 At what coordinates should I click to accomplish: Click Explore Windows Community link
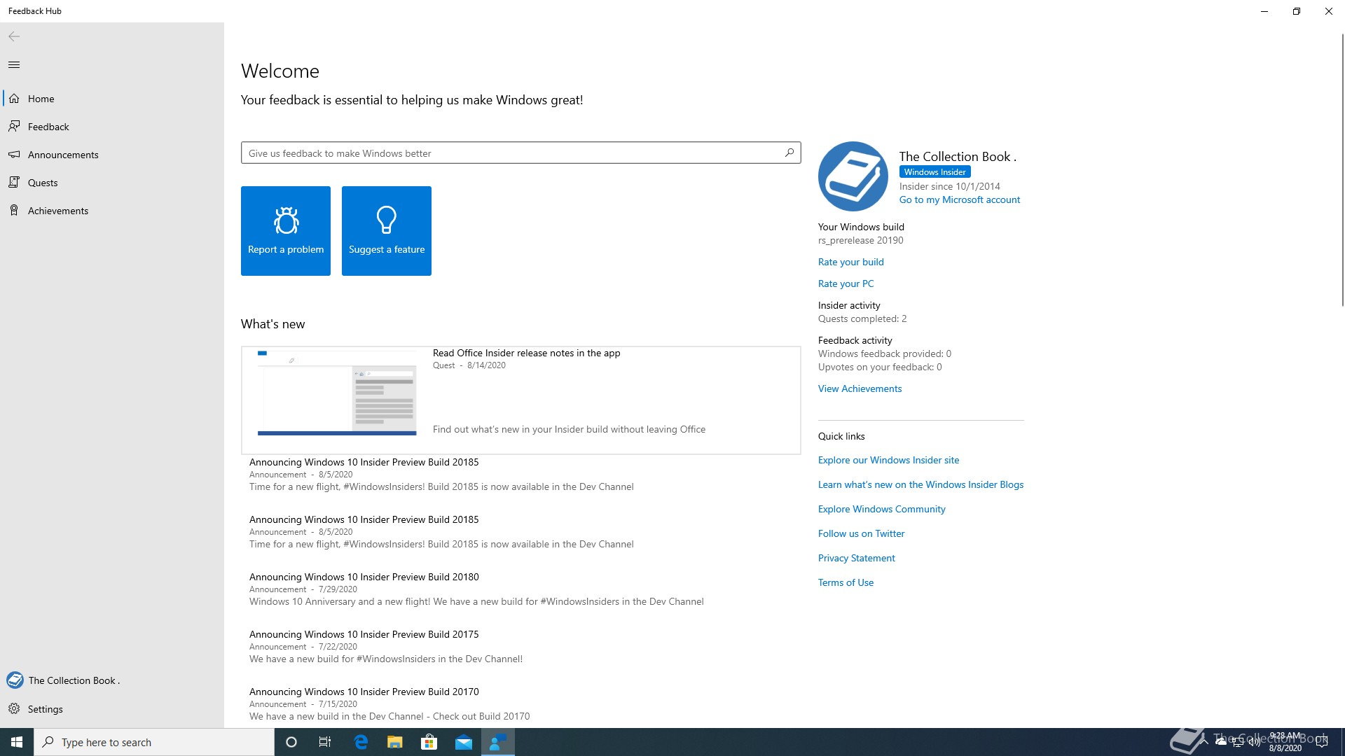881,509
